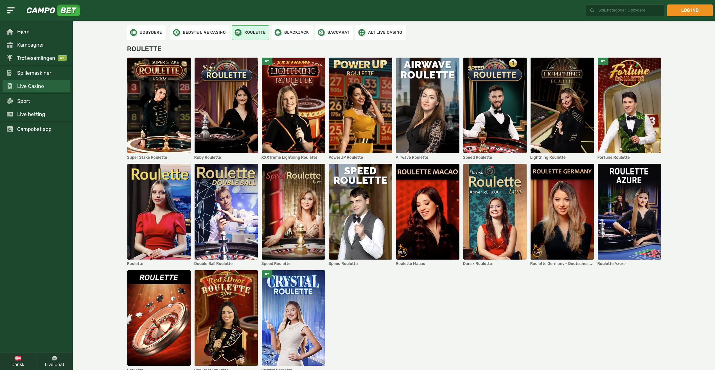Click the Baccarat dice icon
Image resolution: width=715 pixels, height=370 pixels.
click(321, 33)
